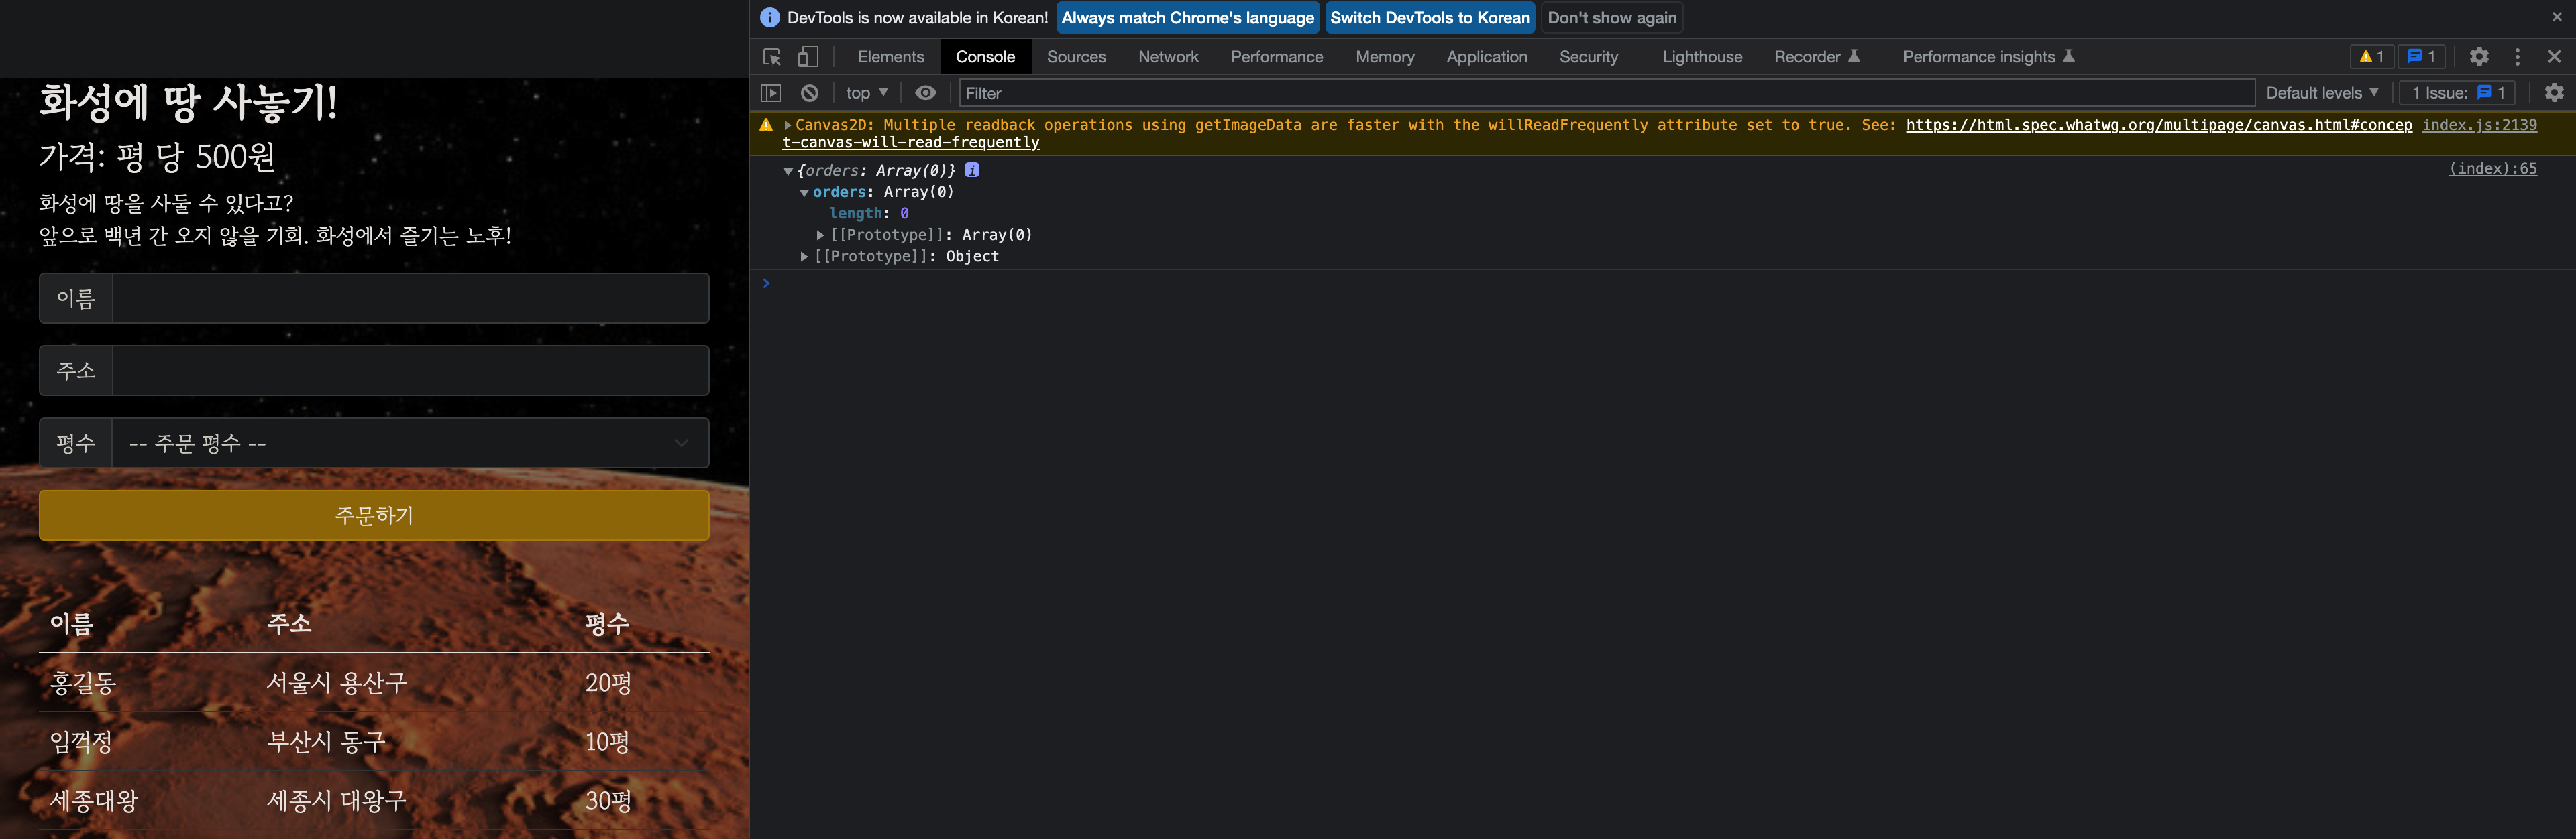The width and height of the screenshot is (2576, 839).
Task: Click the 세종대왕 name cell
Action: [94, 800]
